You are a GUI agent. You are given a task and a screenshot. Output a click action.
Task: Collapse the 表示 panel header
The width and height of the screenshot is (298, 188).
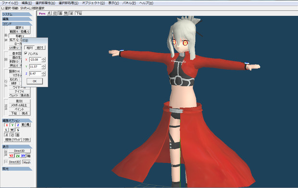point(17,147)
